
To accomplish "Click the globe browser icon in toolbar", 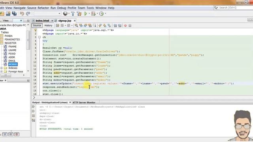I will tap(65, 14).
